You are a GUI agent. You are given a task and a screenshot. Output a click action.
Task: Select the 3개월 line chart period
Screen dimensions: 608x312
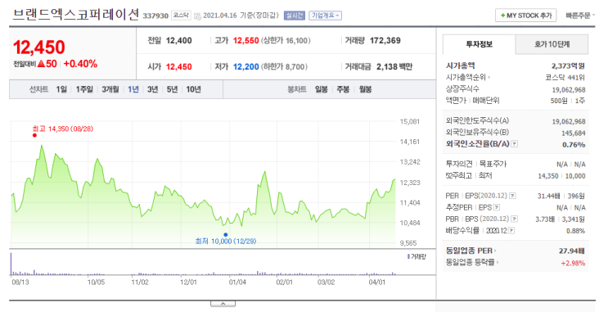(x=110, y=89)
